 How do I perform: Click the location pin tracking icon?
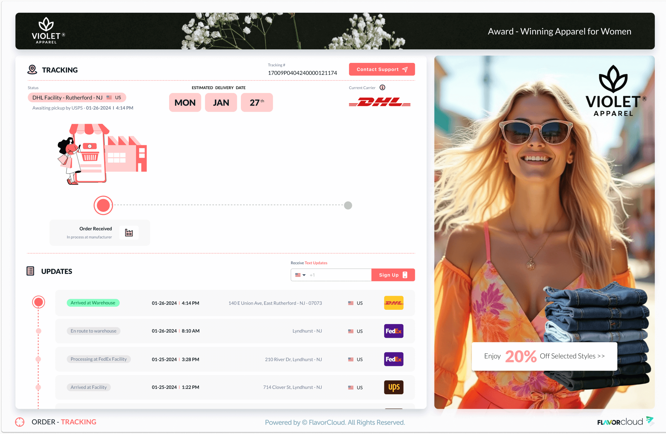32,70
